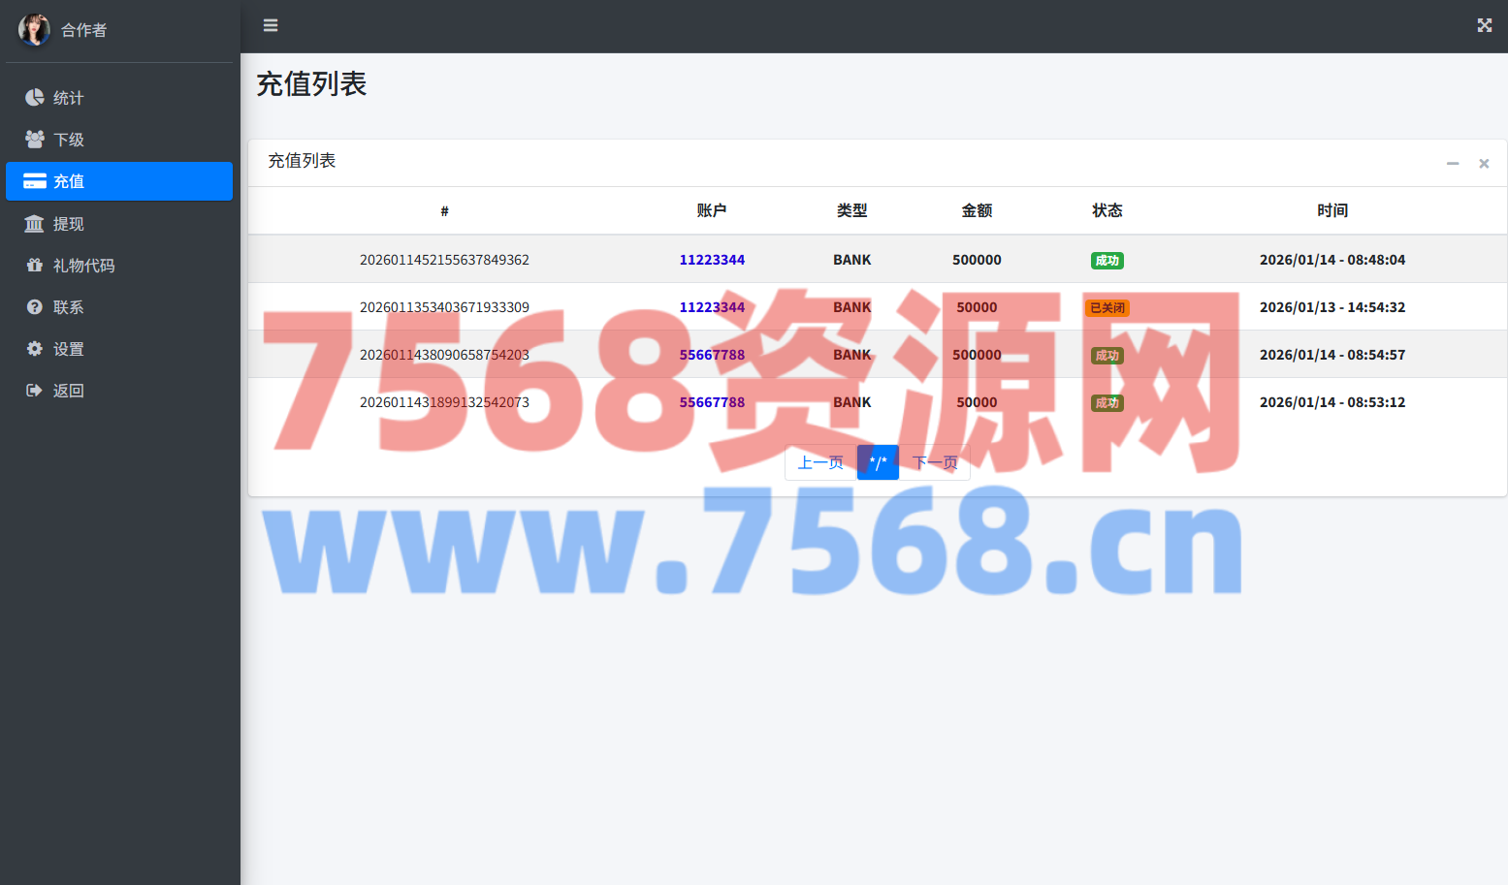Click the statistics pie chart icon
1508x885 pixels.
[35, 98]
